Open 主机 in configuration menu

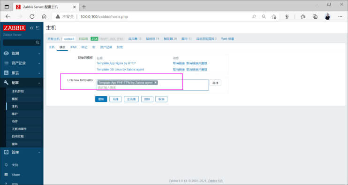coord(15,107)
